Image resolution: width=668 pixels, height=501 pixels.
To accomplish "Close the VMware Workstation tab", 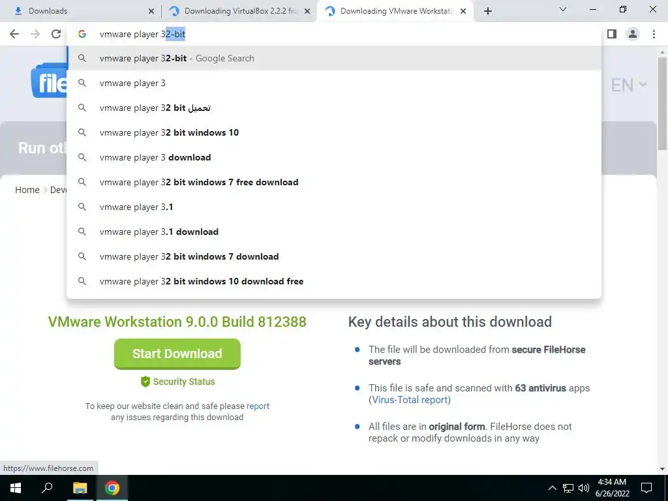I will click(463, 11).
